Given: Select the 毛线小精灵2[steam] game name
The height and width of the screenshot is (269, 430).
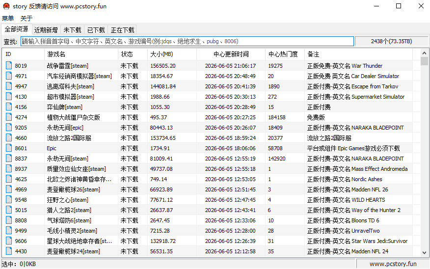Looking at the screenshot, I should (72, 231).
